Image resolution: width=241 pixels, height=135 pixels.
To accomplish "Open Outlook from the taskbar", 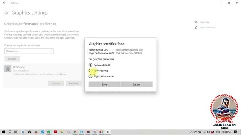I will pyautogui.click(x=42, y=132).
